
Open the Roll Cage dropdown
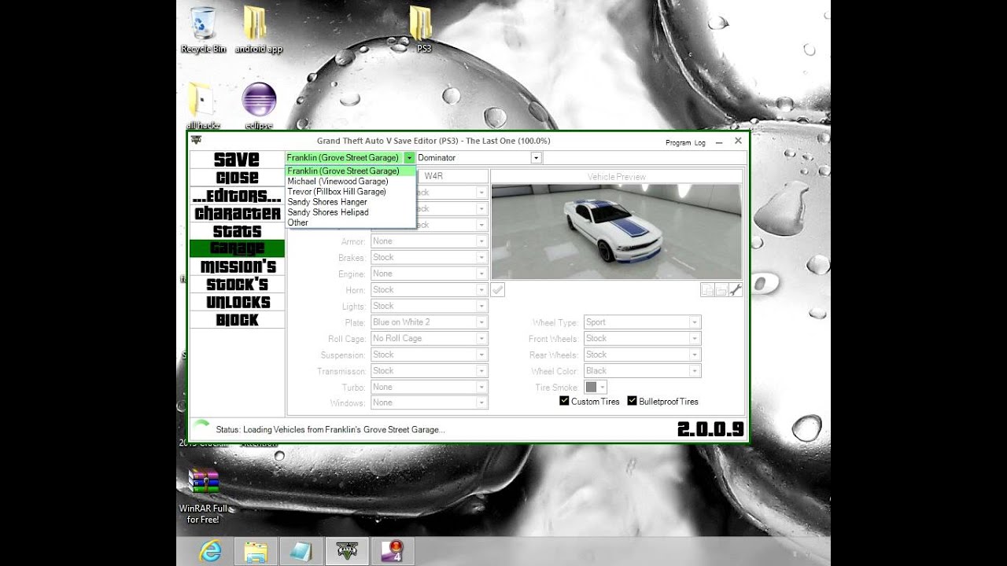pyautogui.click(x=429, y=339)
